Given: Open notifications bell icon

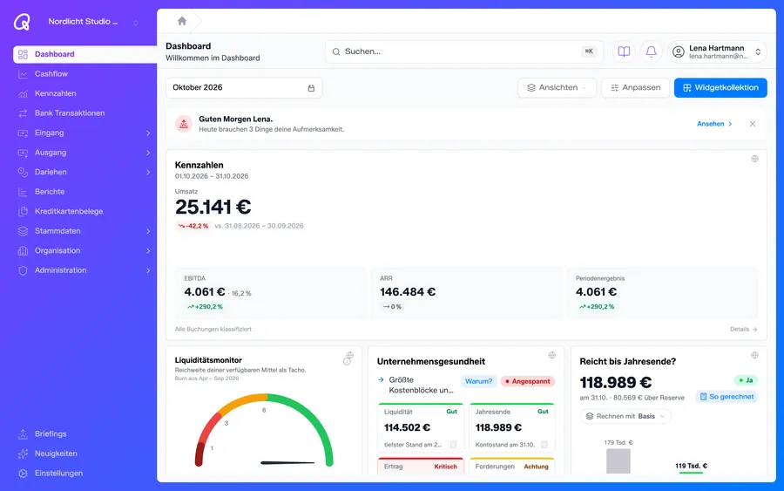Looking at the screenshot, I should click(651, 51).
